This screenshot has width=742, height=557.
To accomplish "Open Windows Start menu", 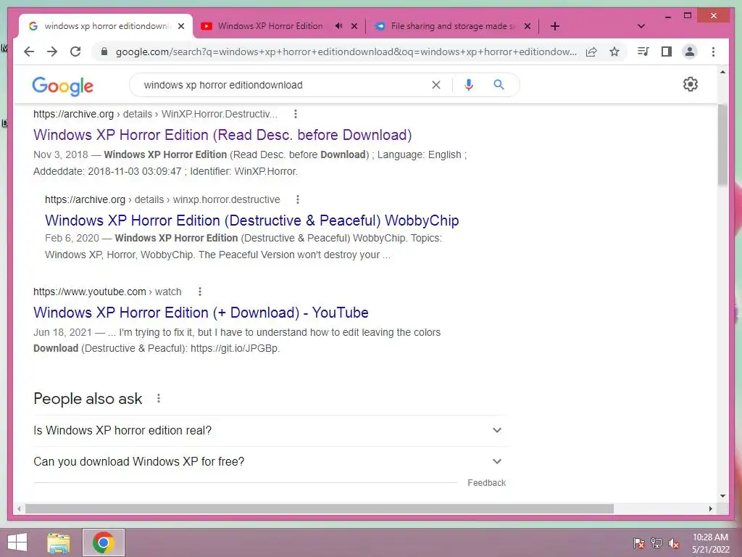I will pos(17,542).
